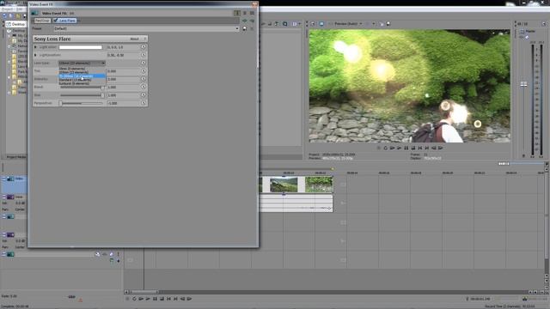Image resolution: width=550 pixels, height=309 pixels.
Task: Click the Blend slider handle
Action: point(102,88)
